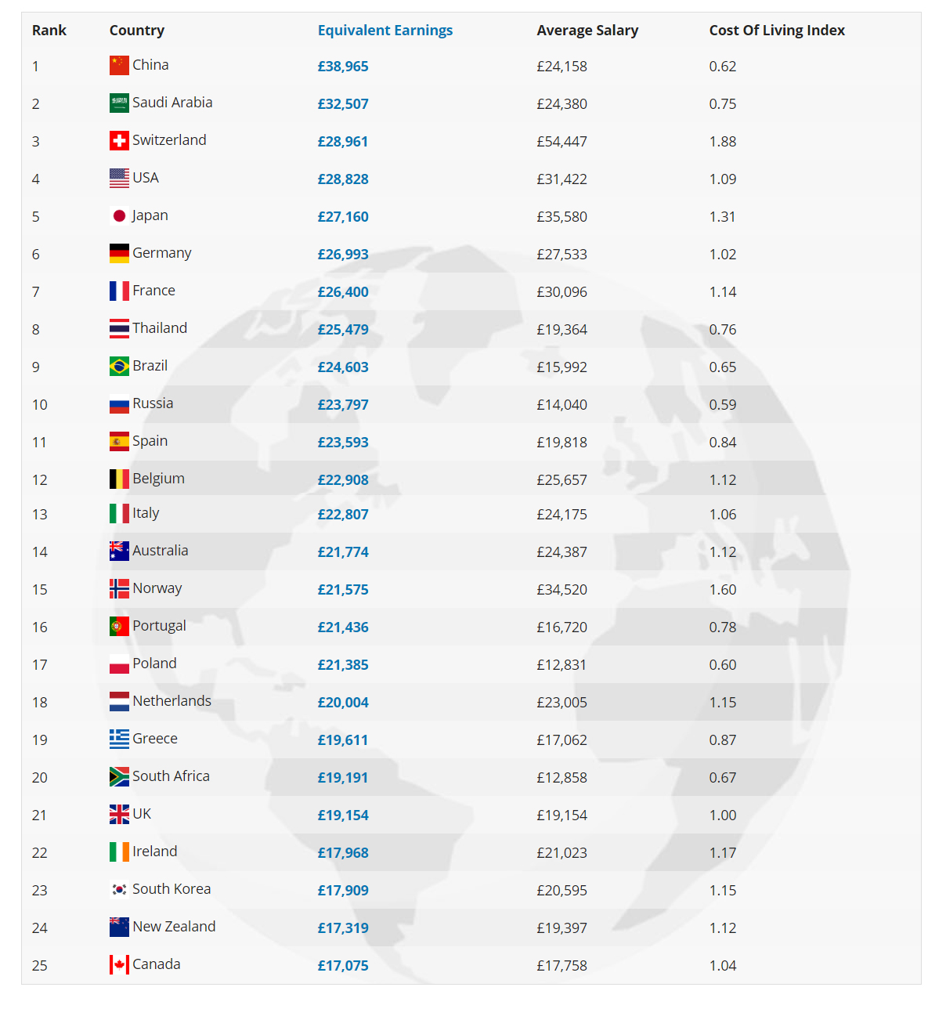Click the Cost Of Living Index header

point(777,31)
